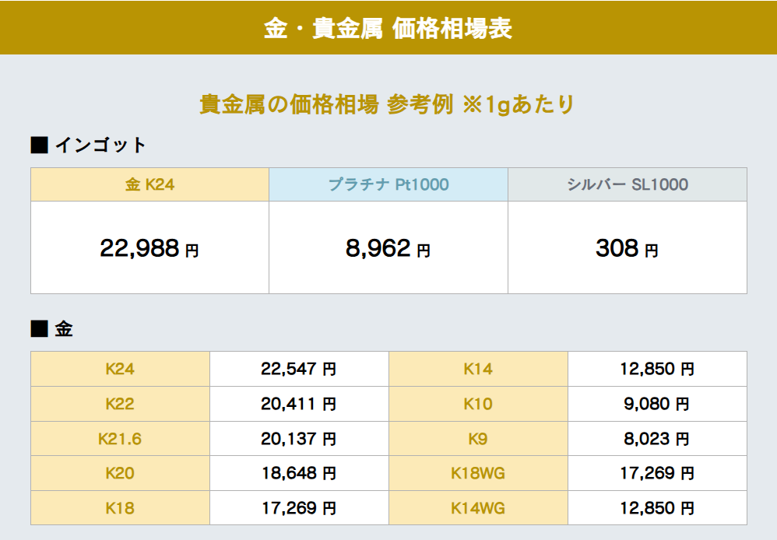Screen dimensions: 777x540
Task: Select the 22,547 円 price cell
Action: 299,369
